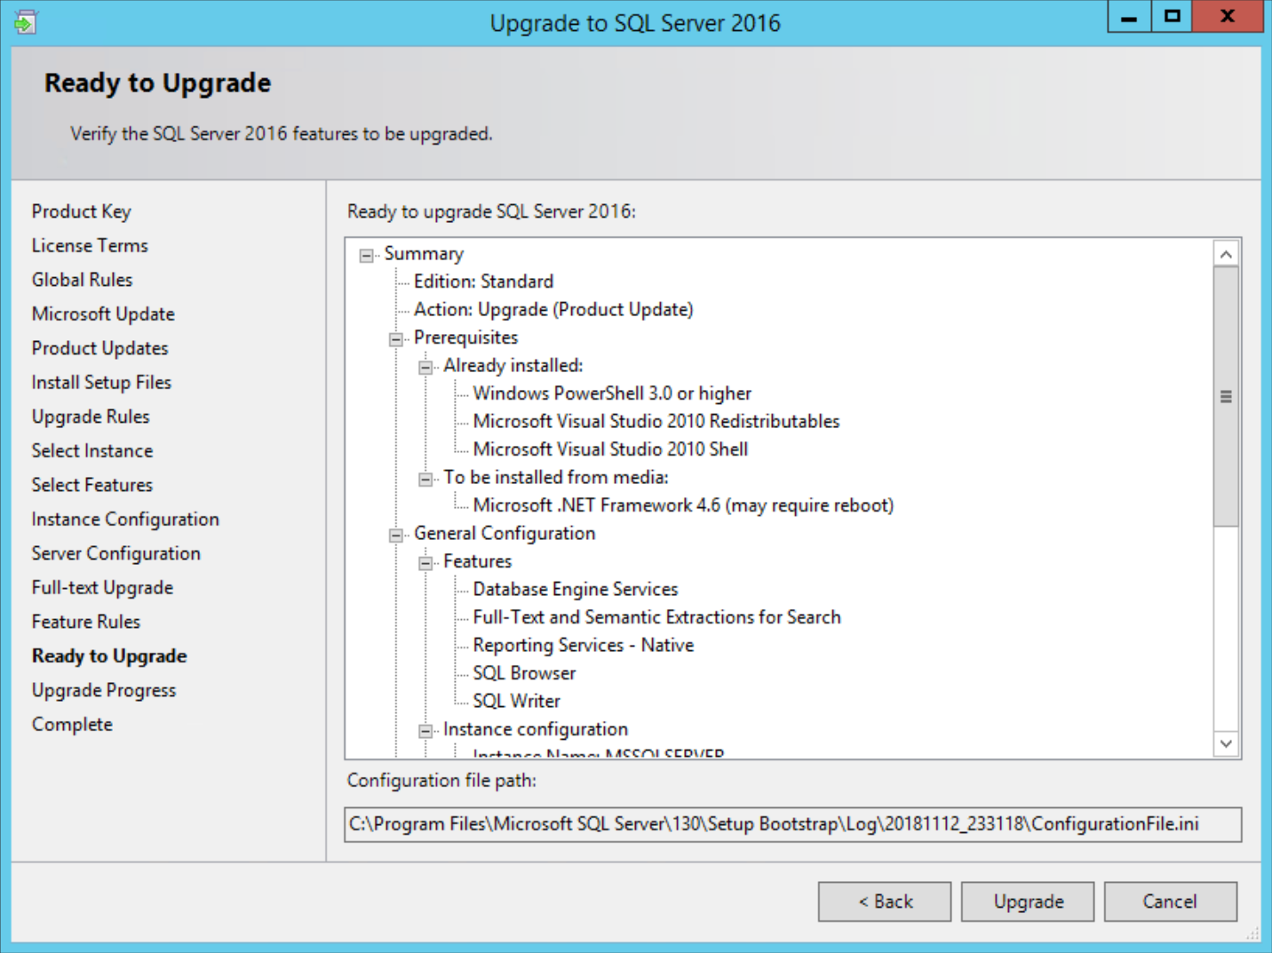Select the SQL Writer row

(516, 701)
